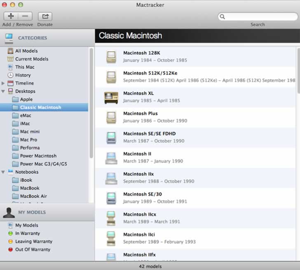Select the Macintosh 512K/512Ke model name
300x270 pixels.
tap(150, 73)
